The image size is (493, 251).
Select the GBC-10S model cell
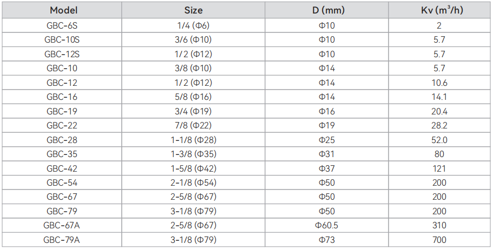tap(62, 39)
